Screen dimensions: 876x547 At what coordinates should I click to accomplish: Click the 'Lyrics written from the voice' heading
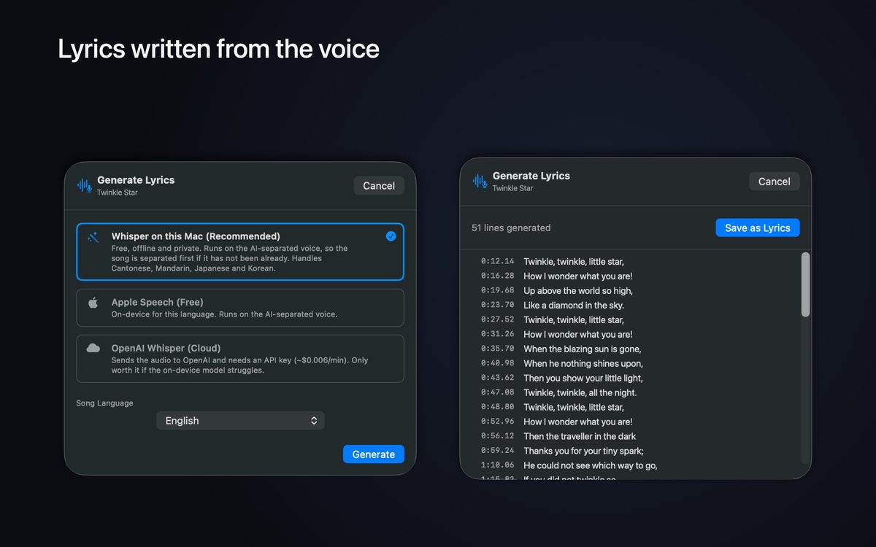pyautogui.click(x=219, y=49)
